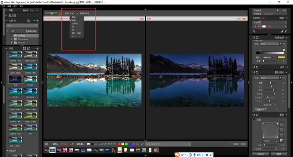Choose the last option in the layout menu

[x=73, y=36]
